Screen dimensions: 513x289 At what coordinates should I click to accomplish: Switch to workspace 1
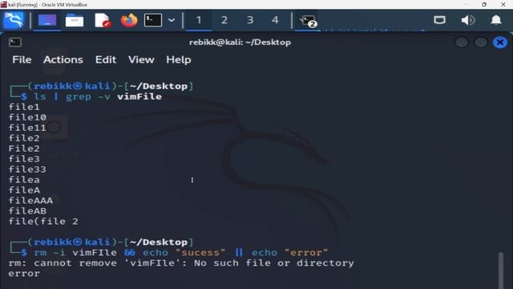click(199, 20)
